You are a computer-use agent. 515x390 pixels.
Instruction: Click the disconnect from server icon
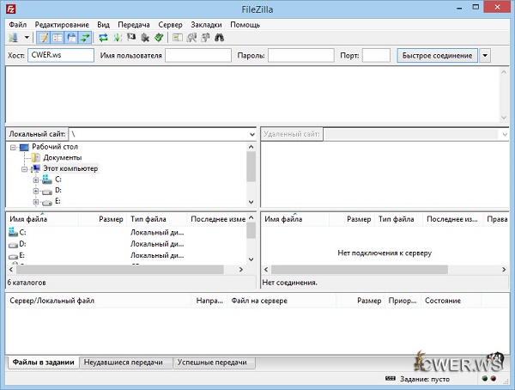click(x=145, y=38)
